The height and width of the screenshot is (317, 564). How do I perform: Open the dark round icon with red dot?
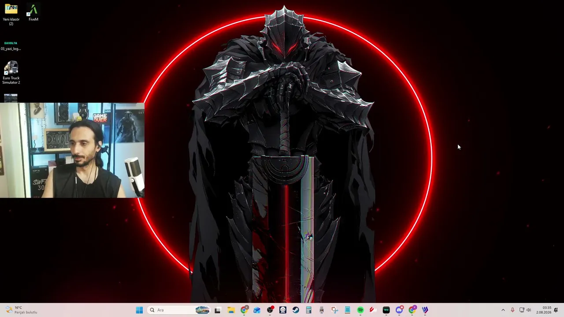pos(270,310)
